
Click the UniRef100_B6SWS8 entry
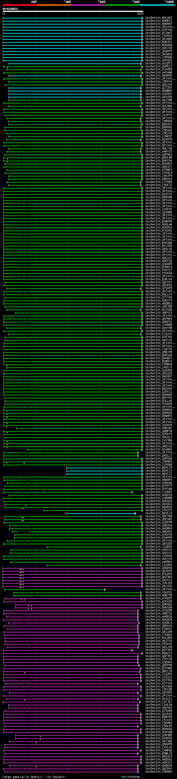coord(159,54)
